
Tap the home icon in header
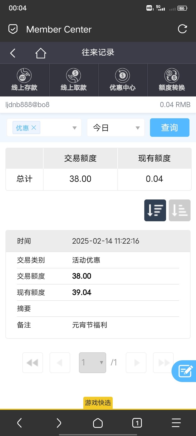point(41,53)
